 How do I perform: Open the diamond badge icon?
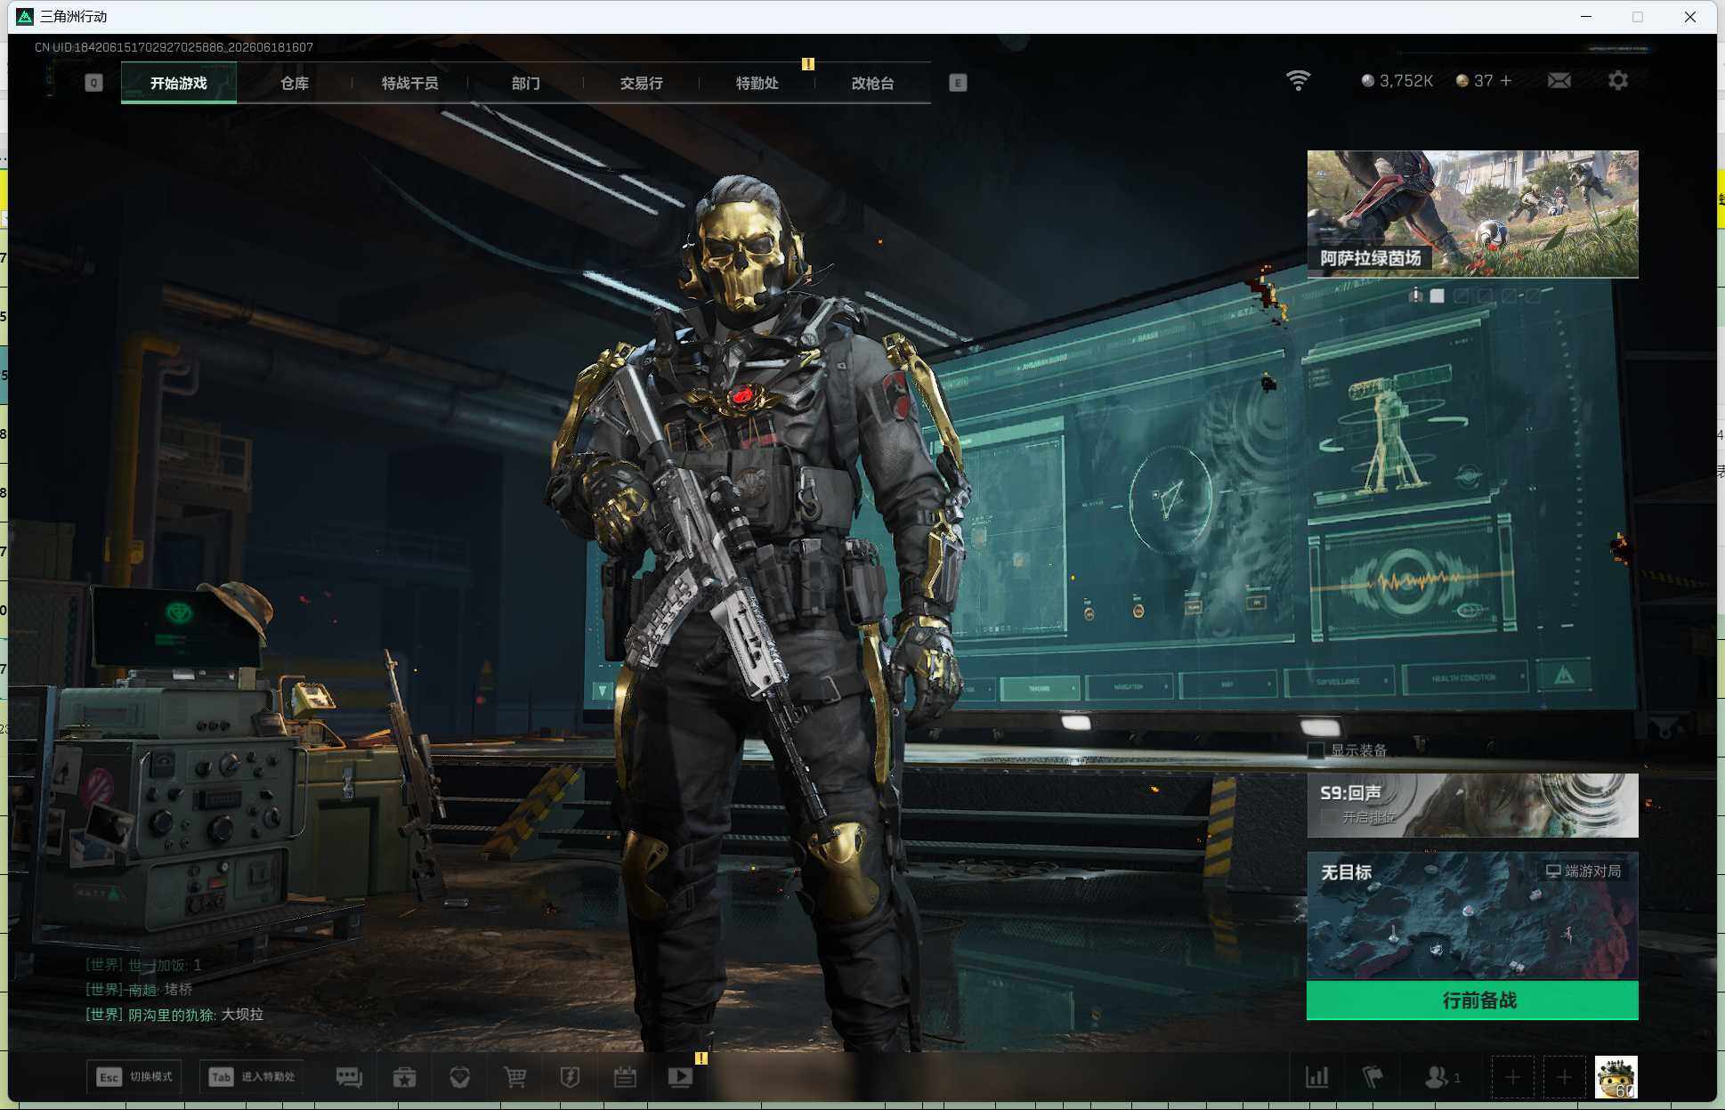coord(460,1077)
